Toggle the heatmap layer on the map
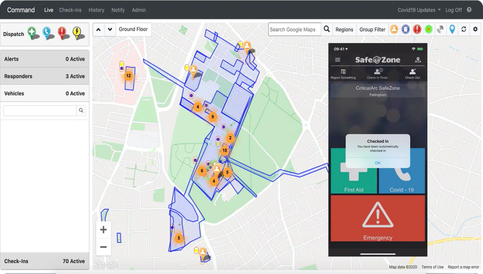483x274 pixels. click(429, 29)
